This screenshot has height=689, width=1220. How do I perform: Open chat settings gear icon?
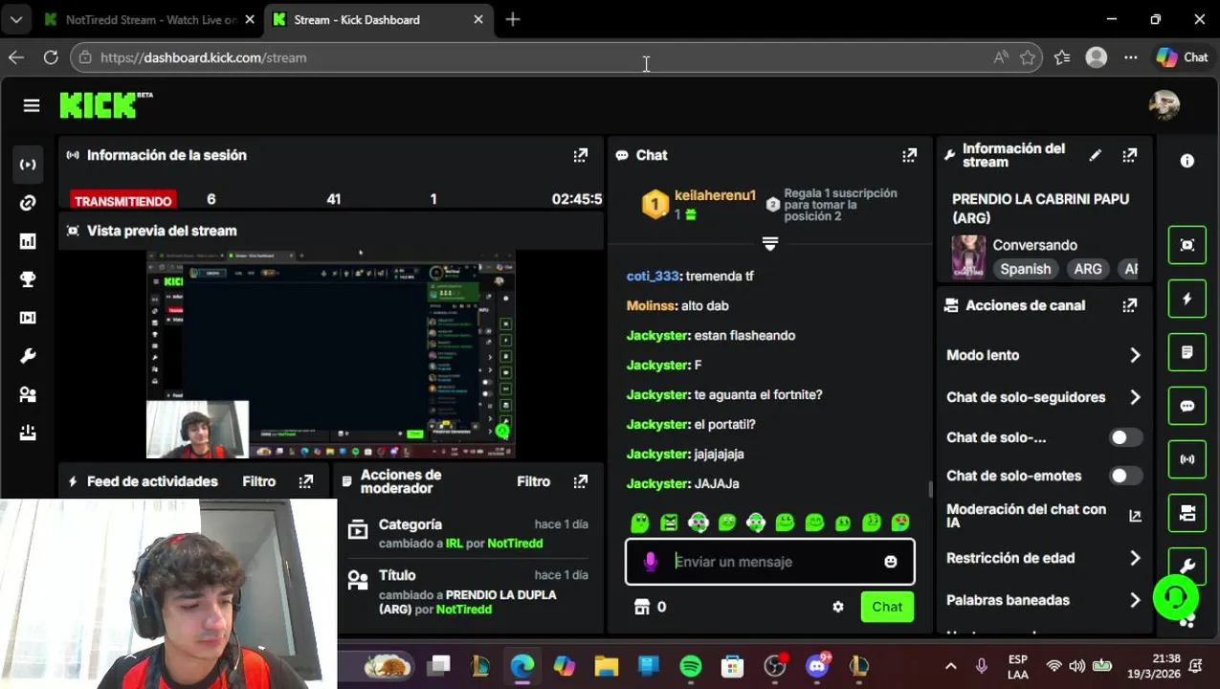point(838,607)
